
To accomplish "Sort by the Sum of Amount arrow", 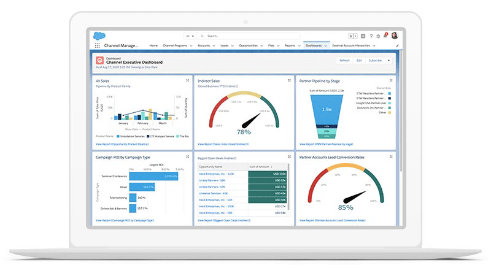I will [271, 167].
